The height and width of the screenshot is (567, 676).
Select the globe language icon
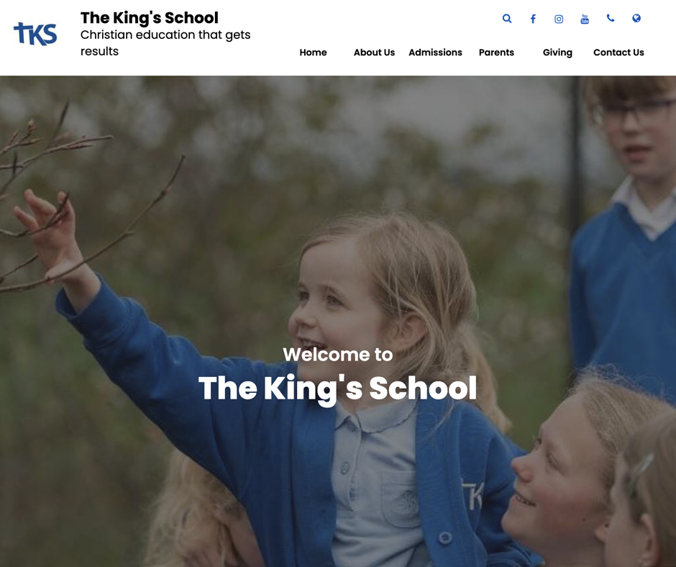pyautogui.click(x=636, y=18)
